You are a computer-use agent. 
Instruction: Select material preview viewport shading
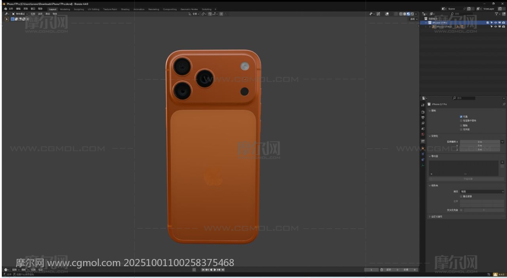pos(408,14)
